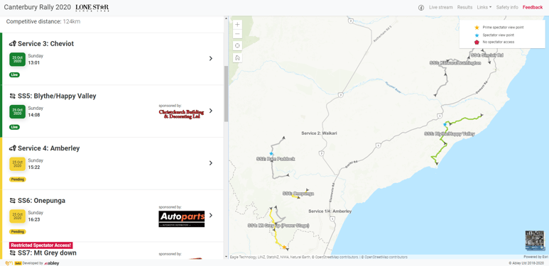Screen dimensions: 549x266
Task: Click Live badge under Service 3 Cheviot
Action: pos(14,74)
